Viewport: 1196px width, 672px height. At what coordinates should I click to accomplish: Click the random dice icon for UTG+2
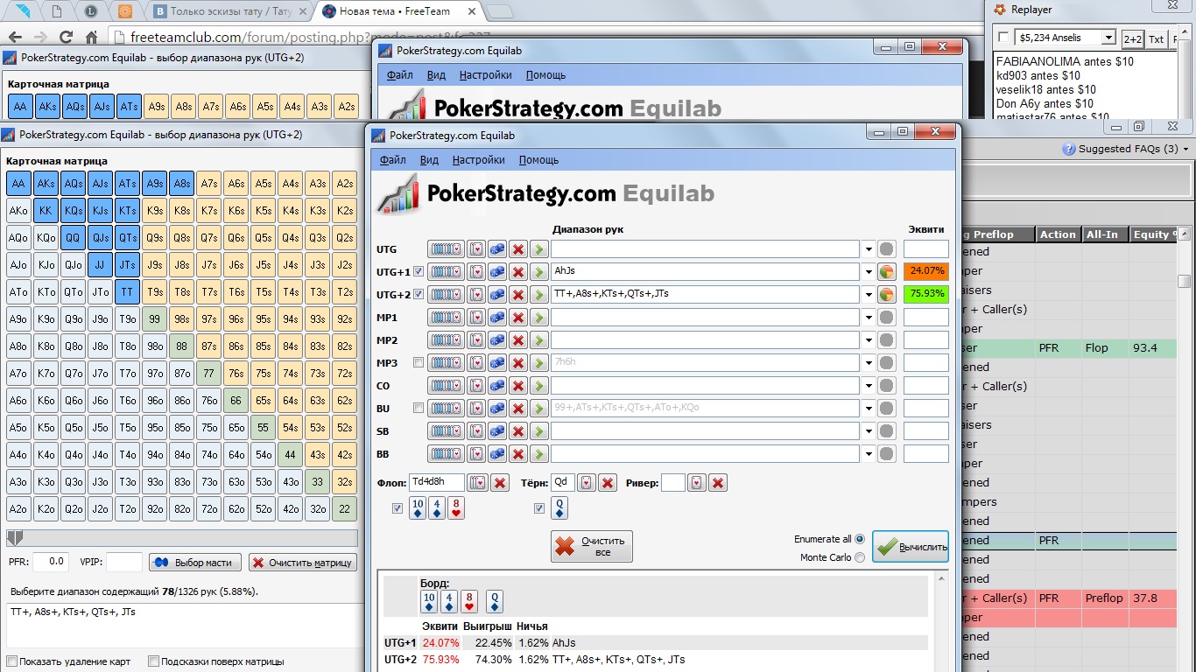click(x=497, y=295)
